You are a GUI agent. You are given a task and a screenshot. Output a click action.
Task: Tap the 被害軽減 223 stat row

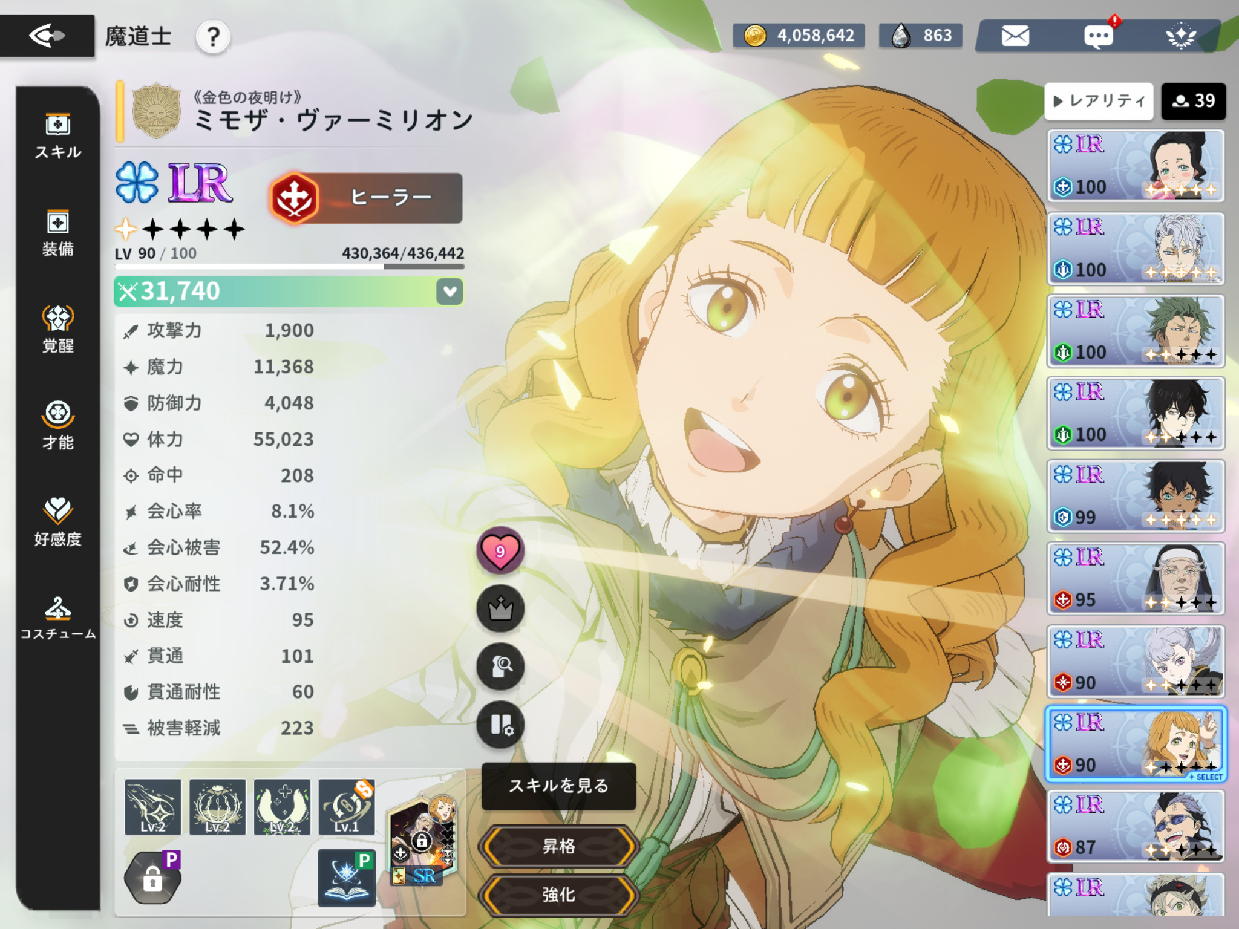(x=218, y=728)
